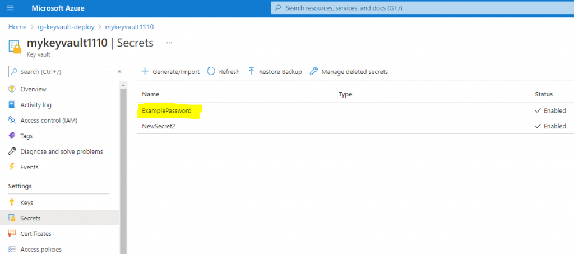Click the Overview icon in sidebar
Screen dimensions: 574x254
pyautogui.click(x=12, y=89)
